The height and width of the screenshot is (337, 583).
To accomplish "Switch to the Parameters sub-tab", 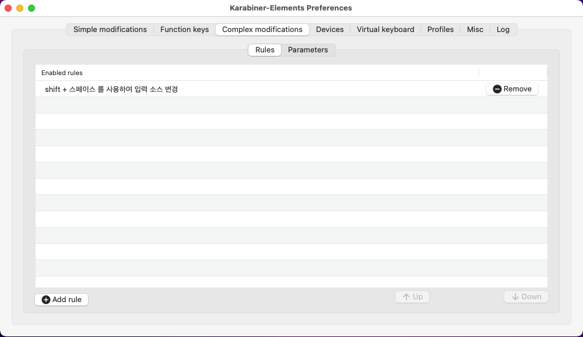I will coord(308,50).
